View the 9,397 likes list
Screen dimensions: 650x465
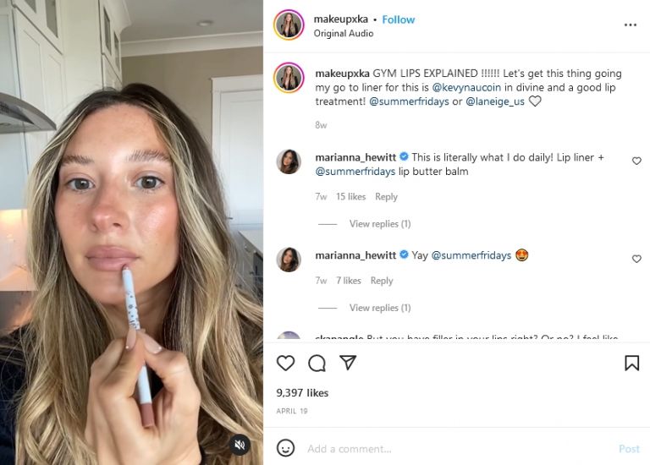[x=302, y=393]
